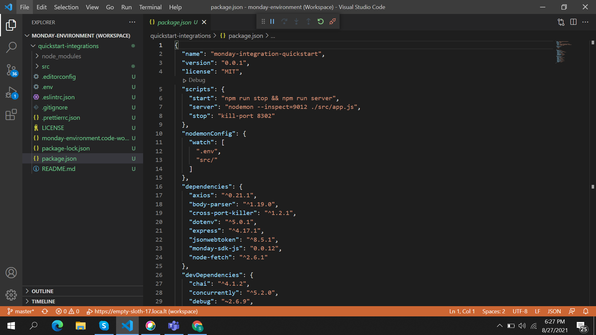This screenshot has height=335, width=596.
Task: Click the master* branch indicator
Action: click(21, 311)
